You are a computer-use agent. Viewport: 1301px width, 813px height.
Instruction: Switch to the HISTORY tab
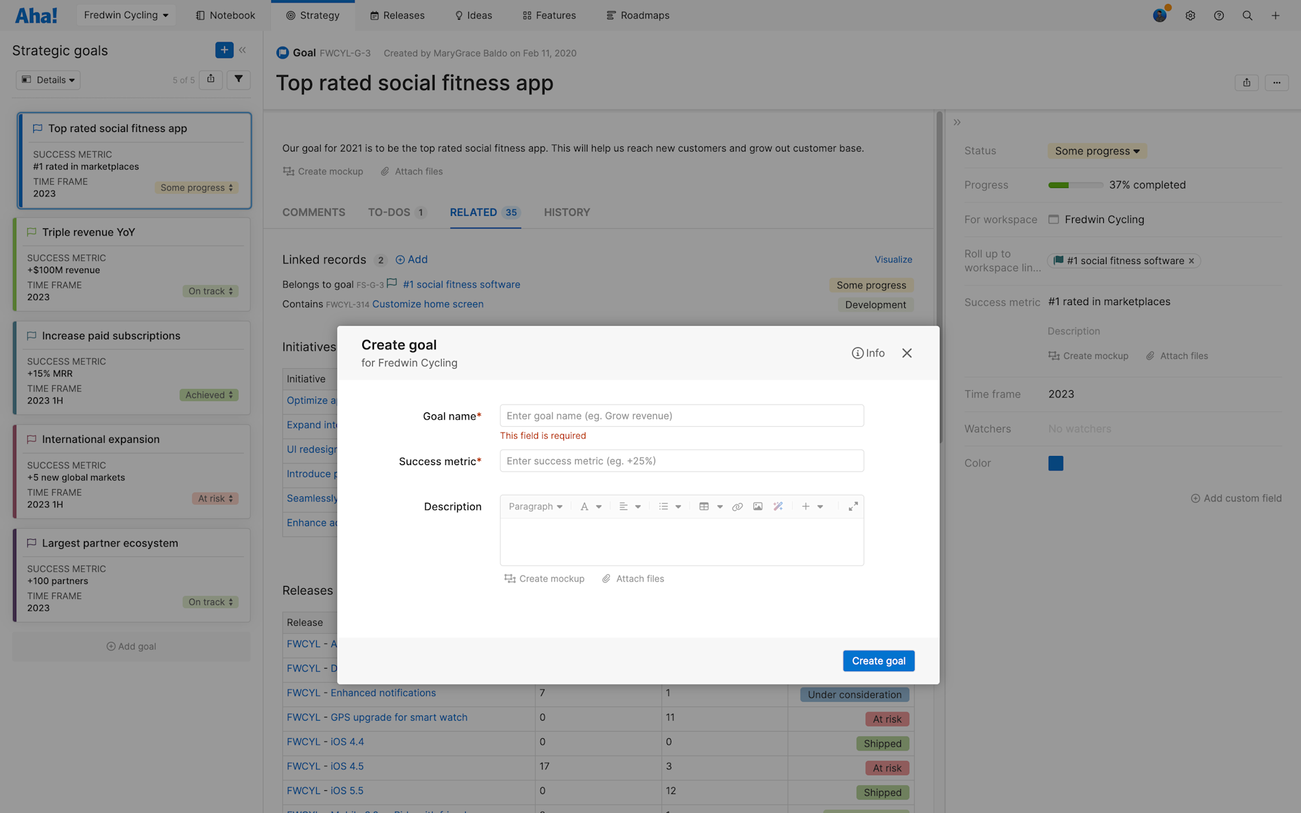pyautogui.click(x=567, y=213)
